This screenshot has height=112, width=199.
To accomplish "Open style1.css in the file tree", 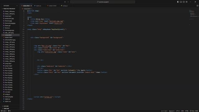I will [x=8, y=101].
